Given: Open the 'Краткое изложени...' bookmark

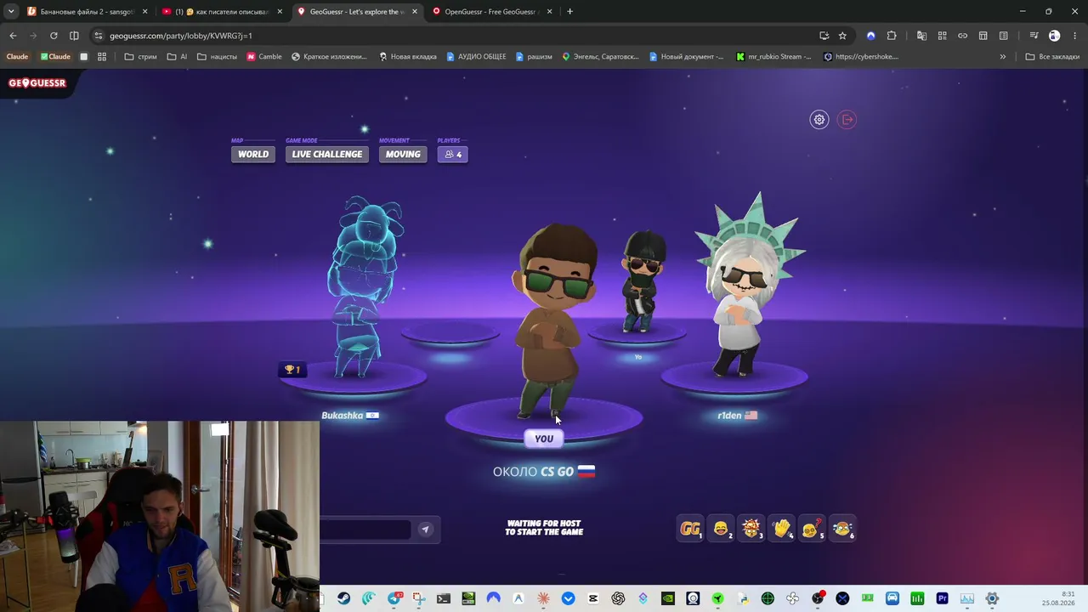Looking at the screenshot, I should (329, 57).
